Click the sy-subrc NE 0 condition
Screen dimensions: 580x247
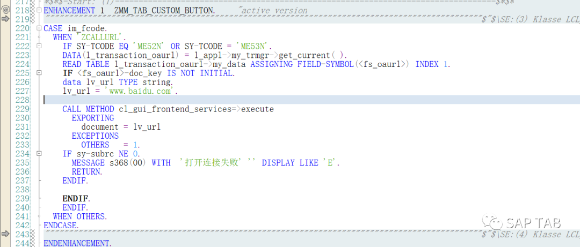[107, 154]
